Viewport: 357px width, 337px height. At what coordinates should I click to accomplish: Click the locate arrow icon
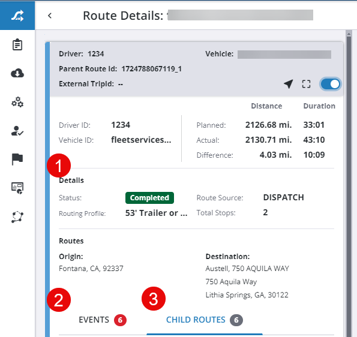[x=288, y=84]
